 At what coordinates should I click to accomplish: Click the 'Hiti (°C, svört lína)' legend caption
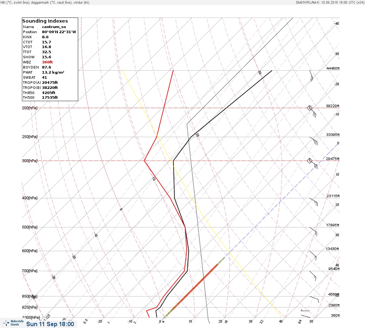point(17,2)
